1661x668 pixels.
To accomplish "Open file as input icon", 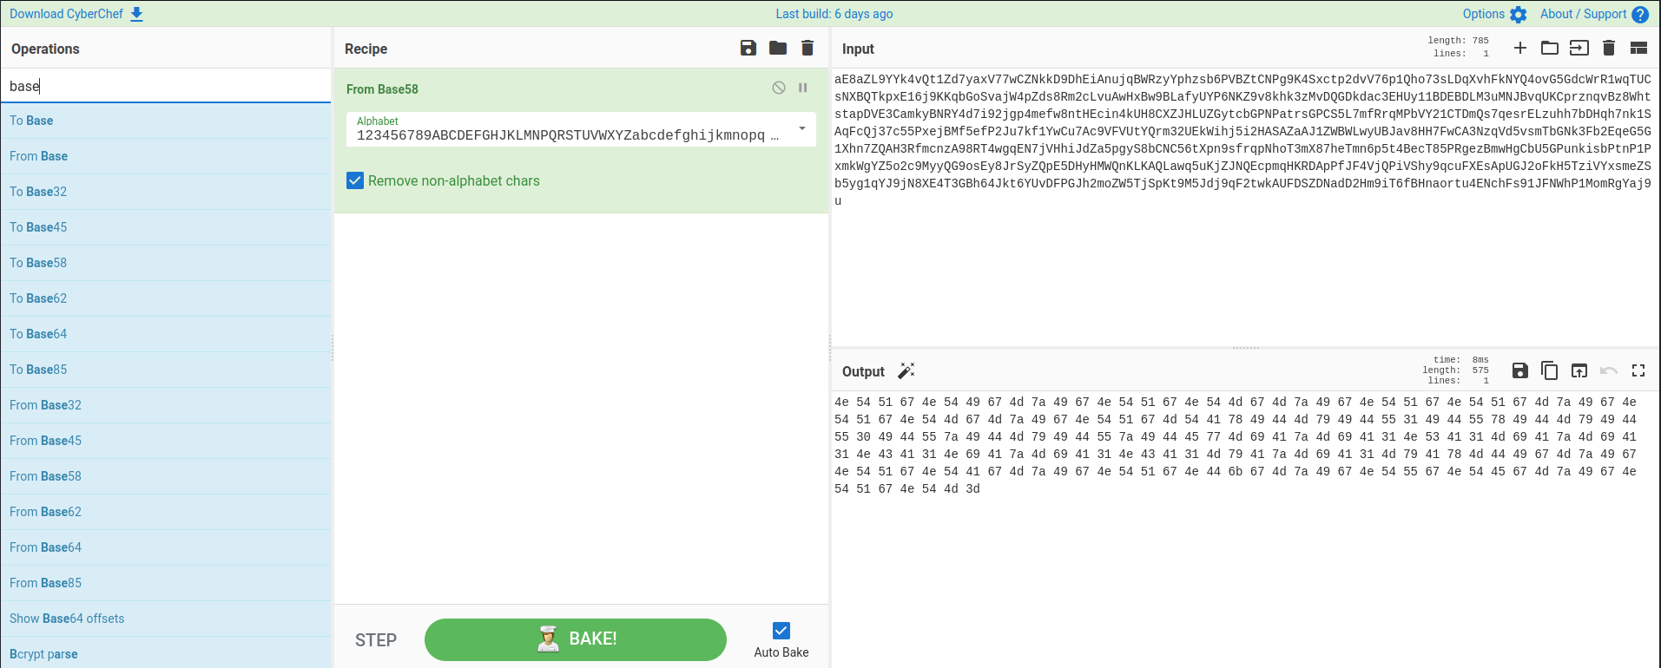I will coord(1579,48).
